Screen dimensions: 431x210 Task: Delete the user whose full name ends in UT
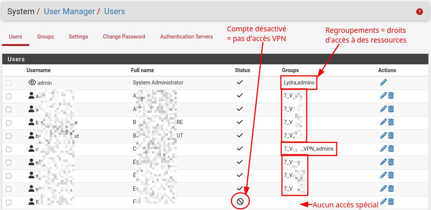(391, 136)
